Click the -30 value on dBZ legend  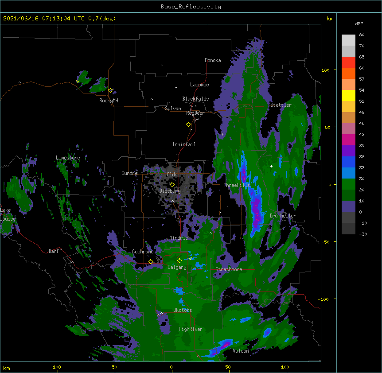pyautogui.click(x=363, y=234)
